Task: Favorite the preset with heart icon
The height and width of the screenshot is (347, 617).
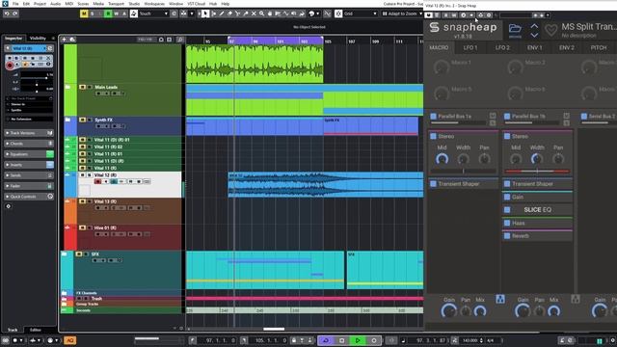Action: point(550,30)
